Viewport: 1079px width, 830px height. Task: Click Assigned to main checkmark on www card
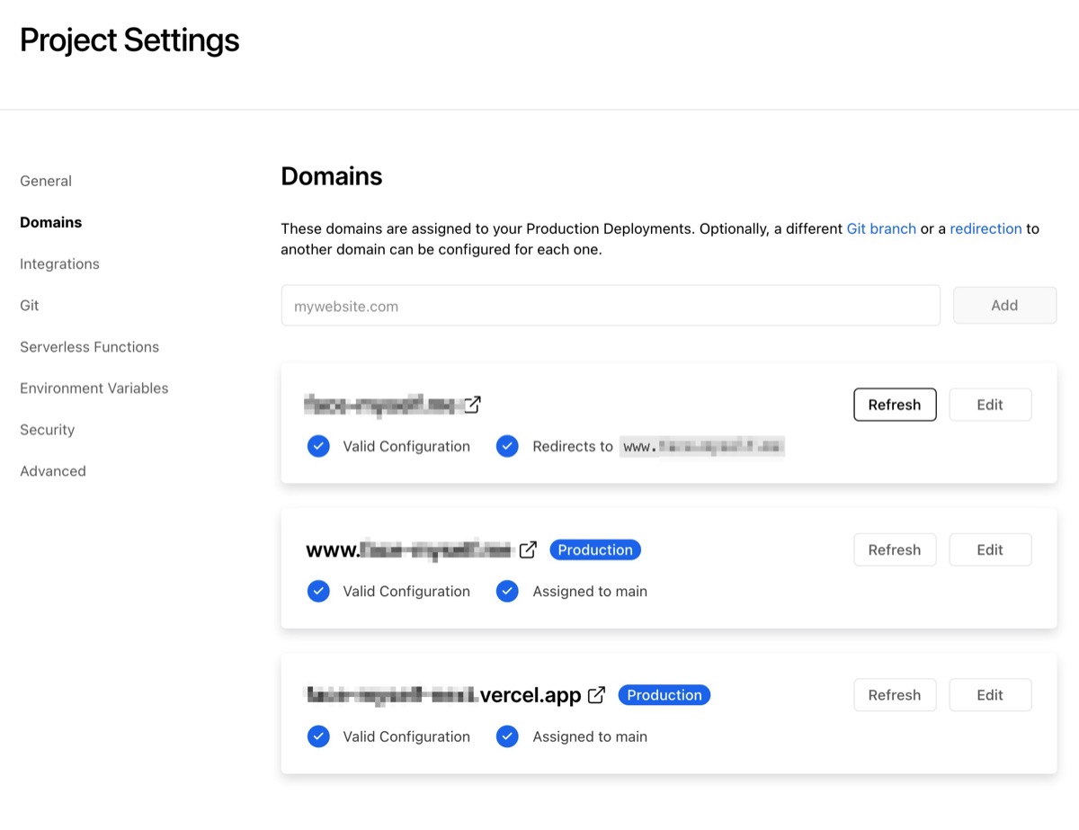(x=507, y=591)
